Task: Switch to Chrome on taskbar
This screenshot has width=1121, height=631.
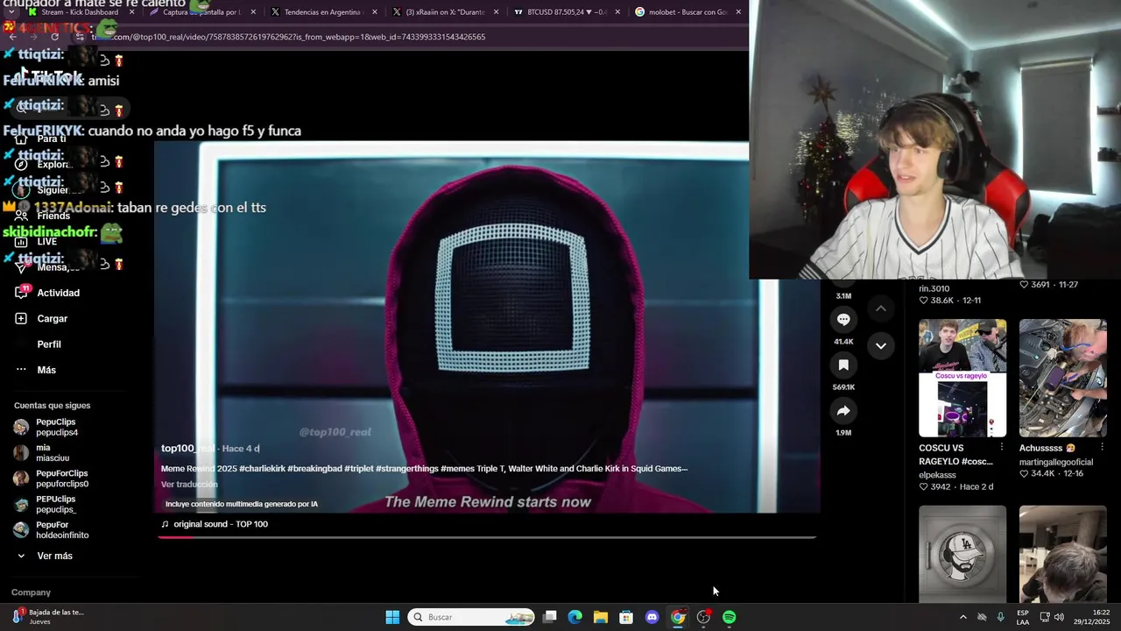Action: tap(678, 617)
